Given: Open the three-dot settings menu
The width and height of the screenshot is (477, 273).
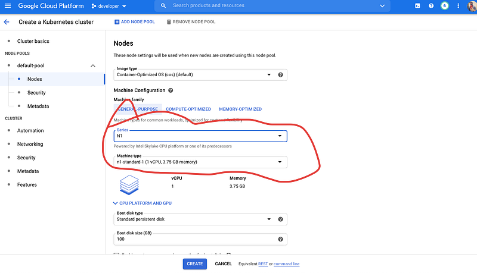Looking at the screenshot, I should (x=458, y=6).
